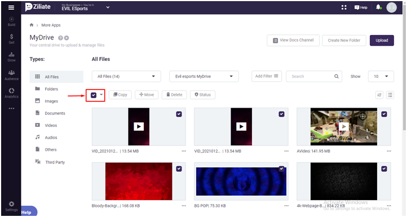407x217 pixels.
Task: Uncheck the select-all files checkbox
Action: coord(94,95)
